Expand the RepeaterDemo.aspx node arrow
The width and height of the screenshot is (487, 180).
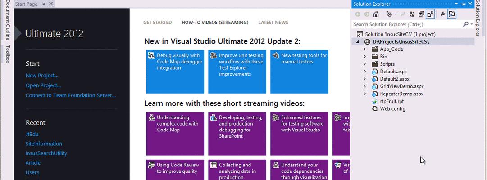click(x=365, y=94)
